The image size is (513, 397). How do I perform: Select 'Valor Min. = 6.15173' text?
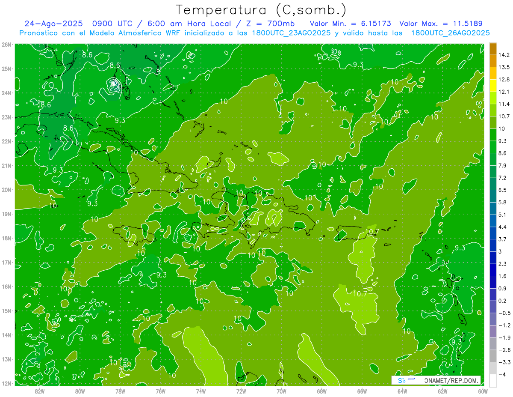pyautogui.click(x=351, y=24)
